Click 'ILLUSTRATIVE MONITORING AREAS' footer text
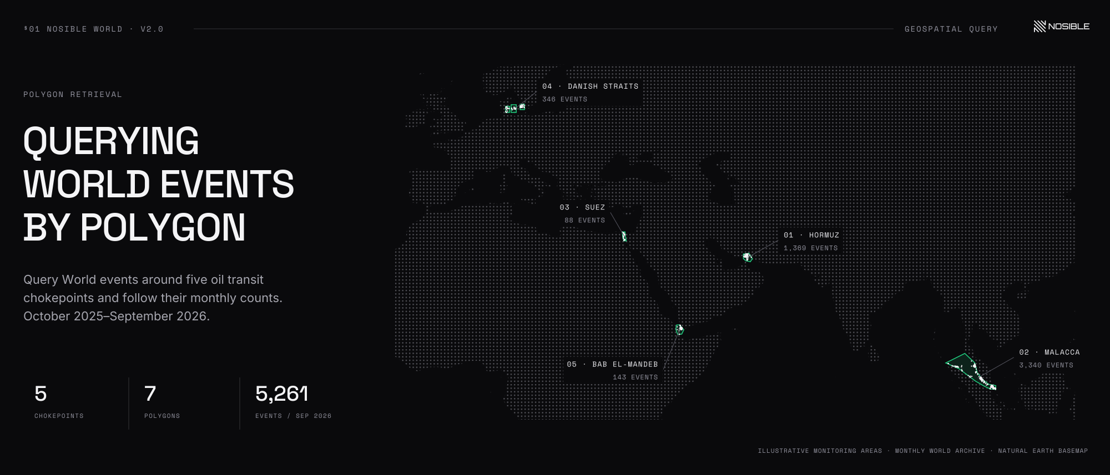Image resolution: width=1110 pixels, height=475 pixels. click(820, 451)
